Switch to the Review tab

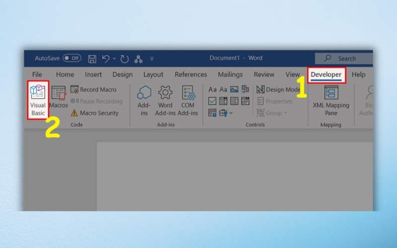point(264,74)
